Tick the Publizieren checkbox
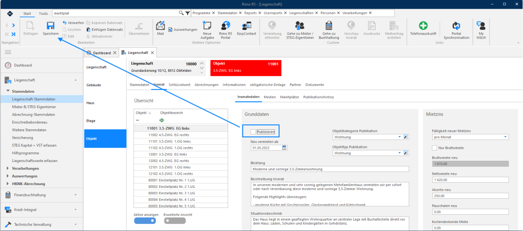The height and width of the screenshot is (231, 523). pyautogui.click(x=253, y=131)
